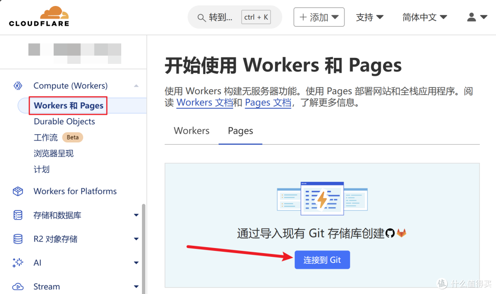Open the 支持 dropdown menu
496x294 pixels.
pyautogui.click(x=369, y=17)
